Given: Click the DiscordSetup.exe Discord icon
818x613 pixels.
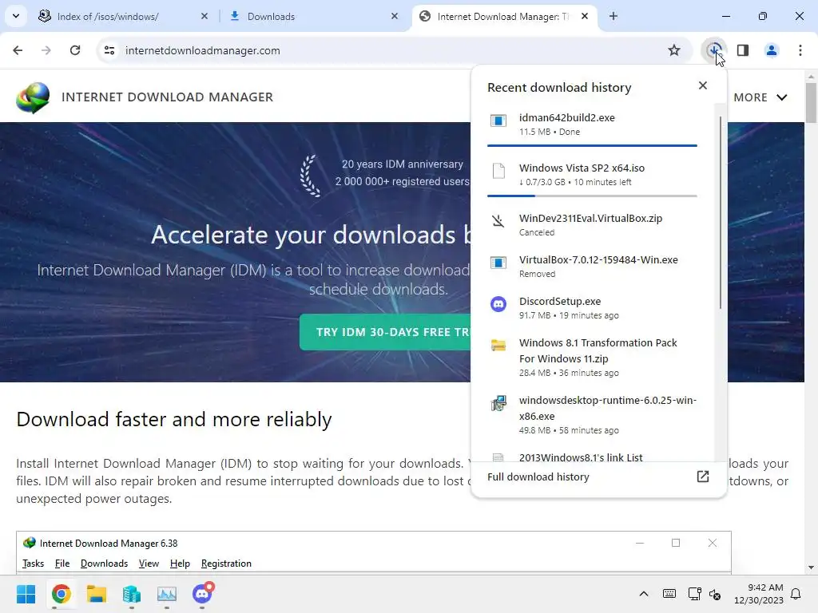Looking at the screenshot, I should click(x=498, y=304).
